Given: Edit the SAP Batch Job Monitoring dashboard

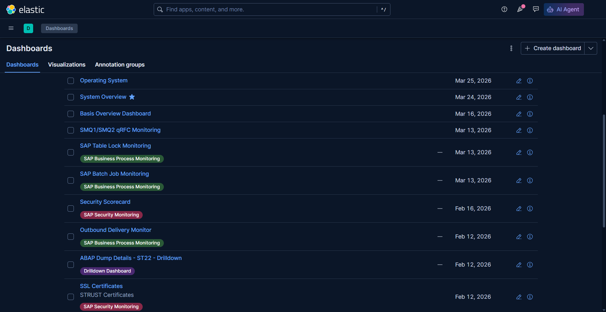Looking at the screenshot, I should point(519,180).
